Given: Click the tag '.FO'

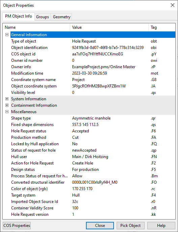Looking at the screenshot, I should point(154,182).
